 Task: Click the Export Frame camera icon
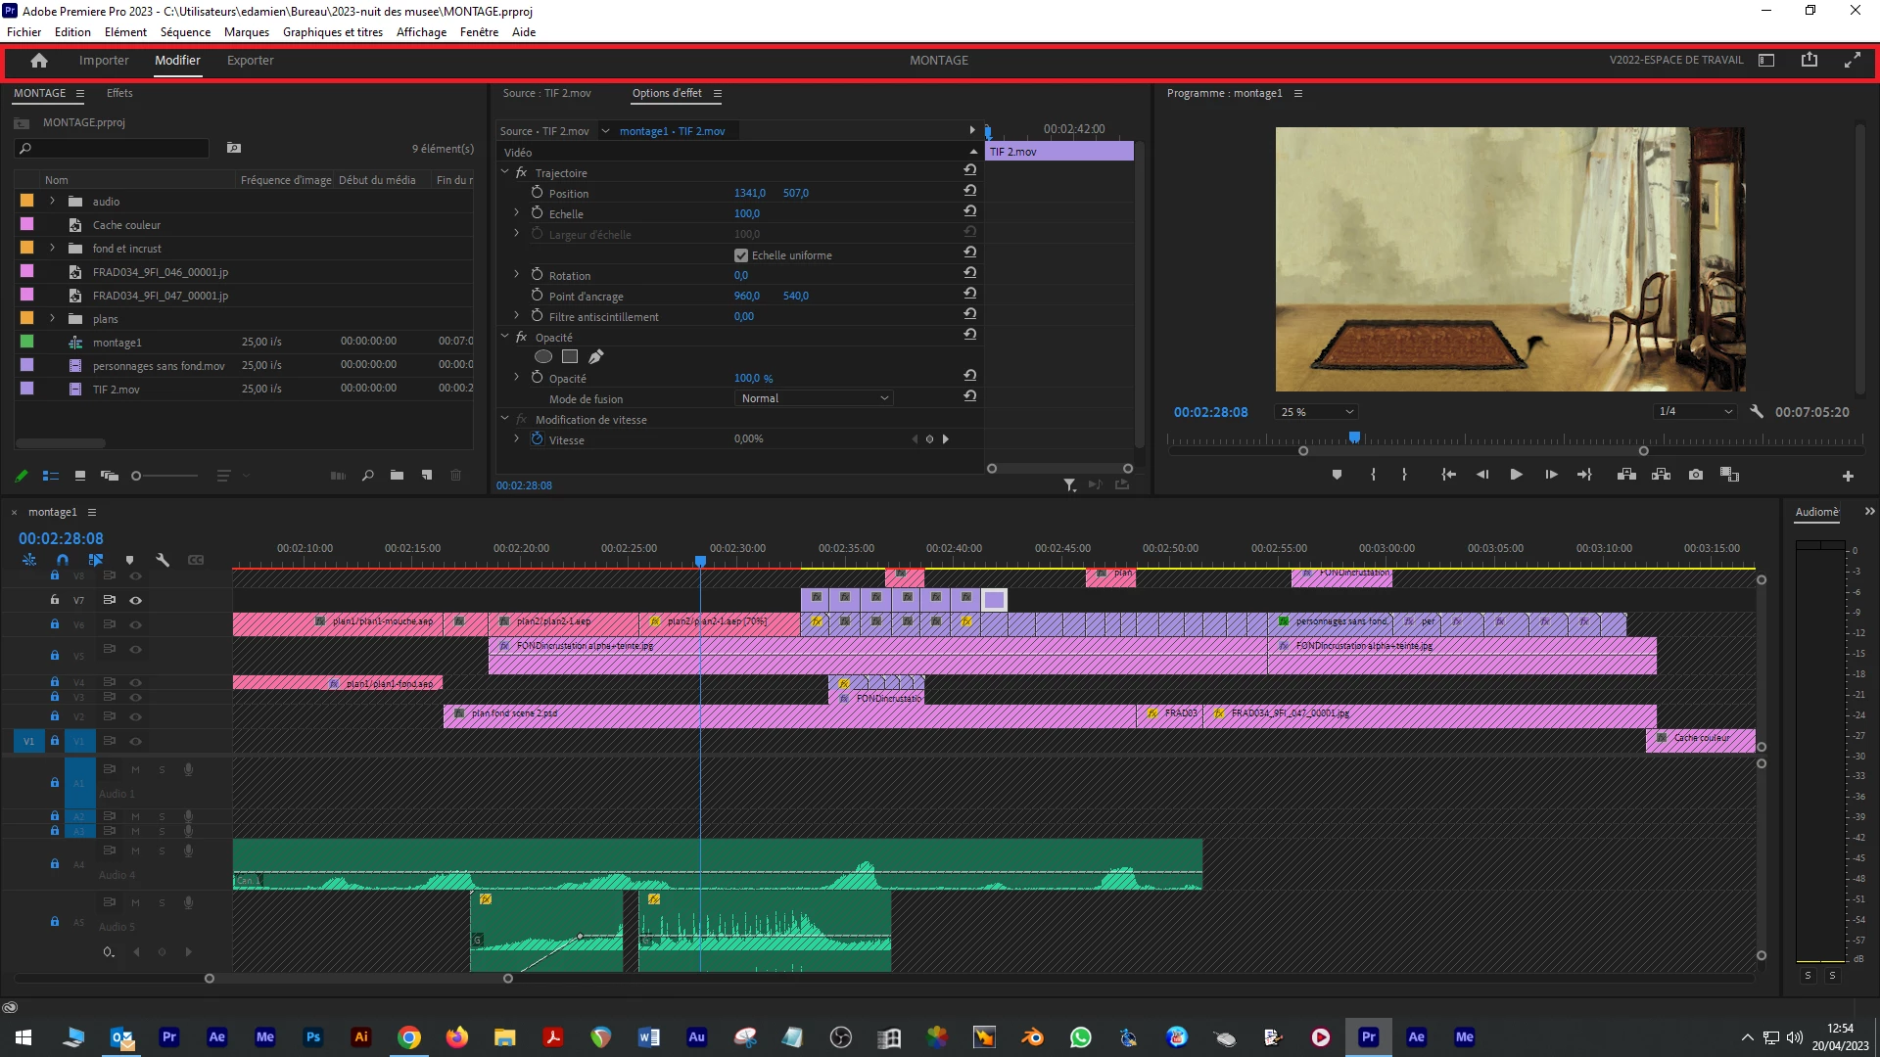1696,475
